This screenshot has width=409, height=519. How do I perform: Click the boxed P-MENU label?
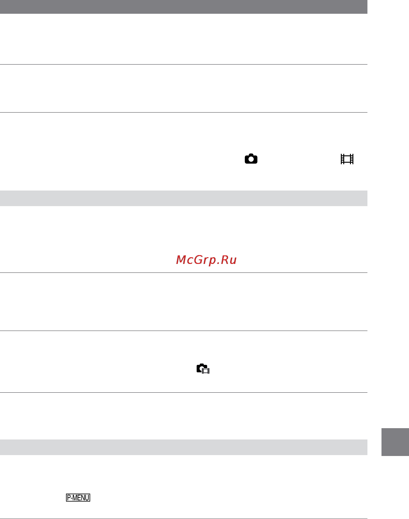[78, 498]
